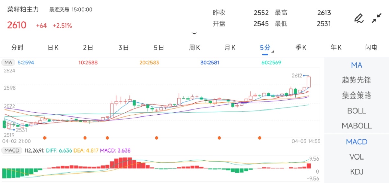Click the 最高 value 2613
The image size is (389, 183).
(x=324, y=13)
